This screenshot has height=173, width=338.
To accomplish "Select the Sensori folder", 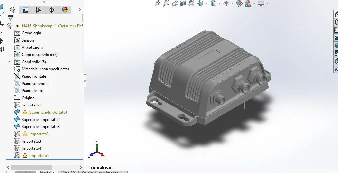I will [x=28, y=40].
